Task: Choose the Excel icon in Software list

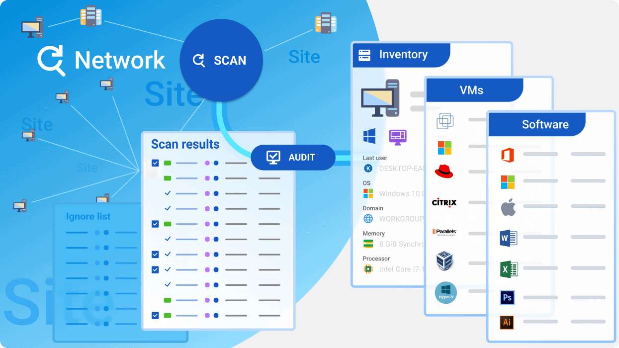Action: coord(508,269)
